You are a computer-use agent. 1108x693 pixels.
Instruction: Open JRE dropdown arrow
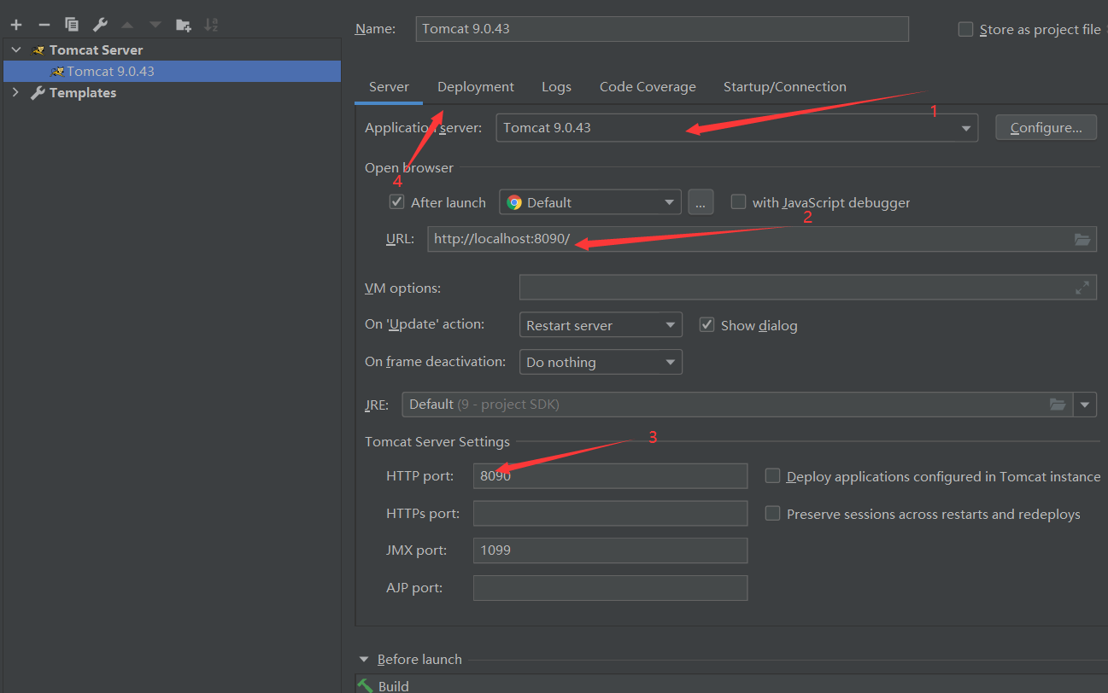coord(1085,405)
